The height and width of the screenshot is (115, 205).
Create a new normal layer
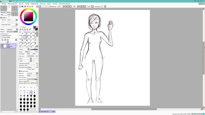(2, 40)
